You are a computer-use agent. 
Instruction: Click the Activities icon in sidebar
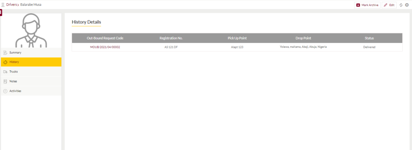[5, 91]
